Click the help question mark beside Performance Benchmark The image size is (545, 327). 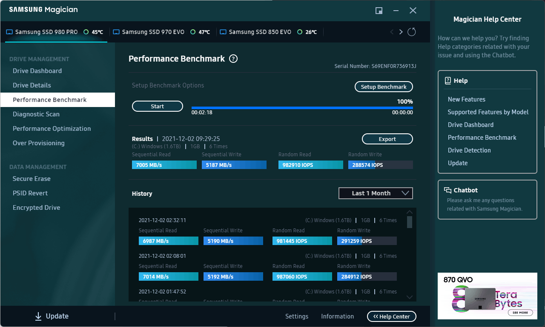pyautogui.click(x=233, y=59)
